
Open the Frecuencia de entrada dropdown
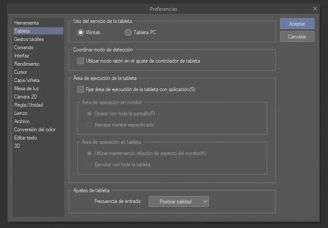[x=178, y=201]
